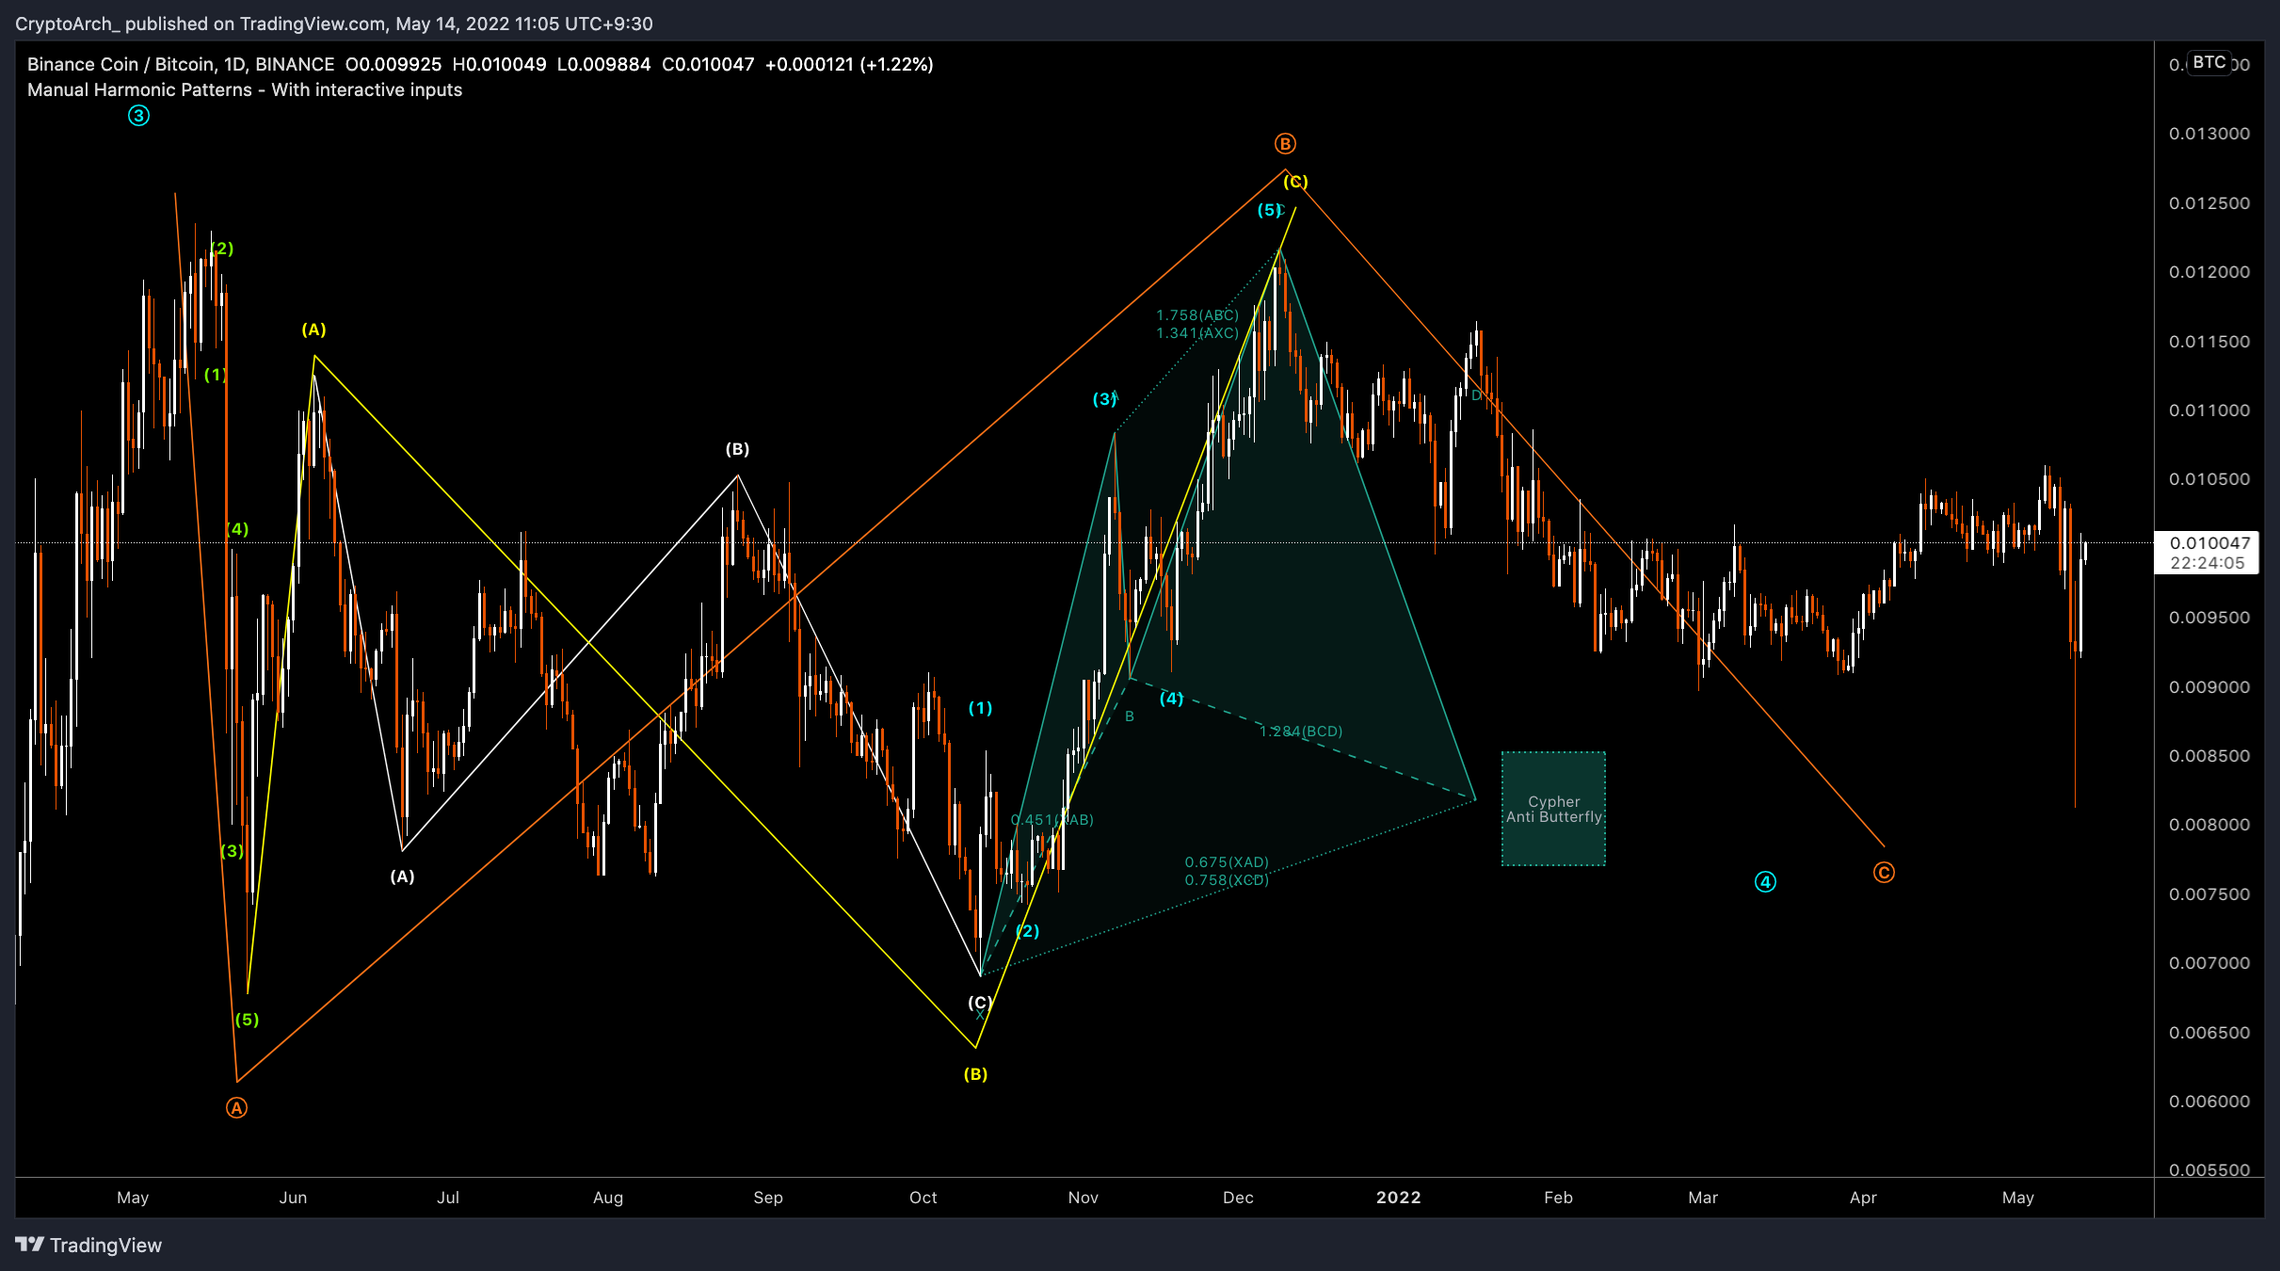Click the 0.012500 price axis label
The width and height of the screenshot is (2280, 1271).
pyautogui.click(x=2208, y=203)
